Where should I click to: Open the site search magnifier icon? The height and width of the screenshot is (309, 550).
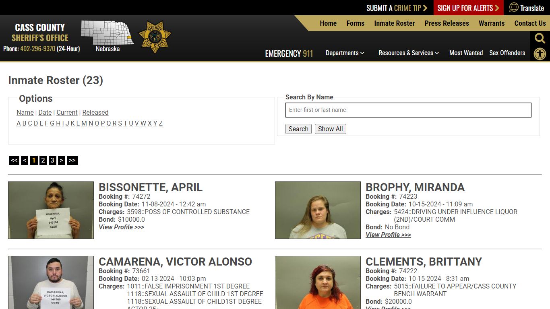(x=540, y=39)
